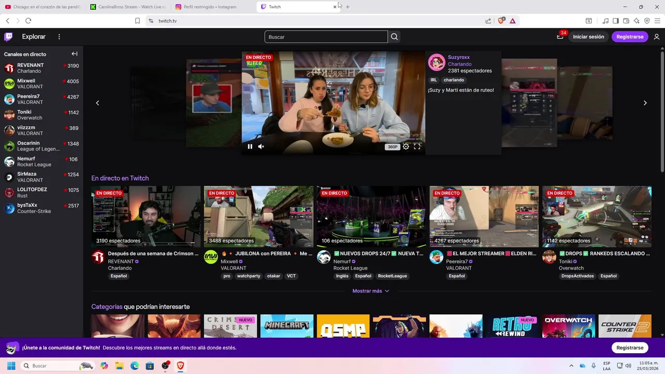The image size is (665, 374).
Task: Open the player settings gear
Action: (x=406, y=146)
